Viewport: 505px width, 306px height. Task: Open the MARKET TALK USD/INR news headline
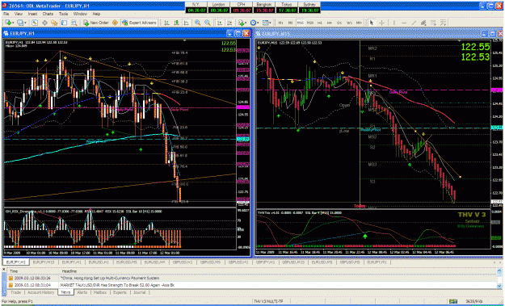tap(117, 285)
